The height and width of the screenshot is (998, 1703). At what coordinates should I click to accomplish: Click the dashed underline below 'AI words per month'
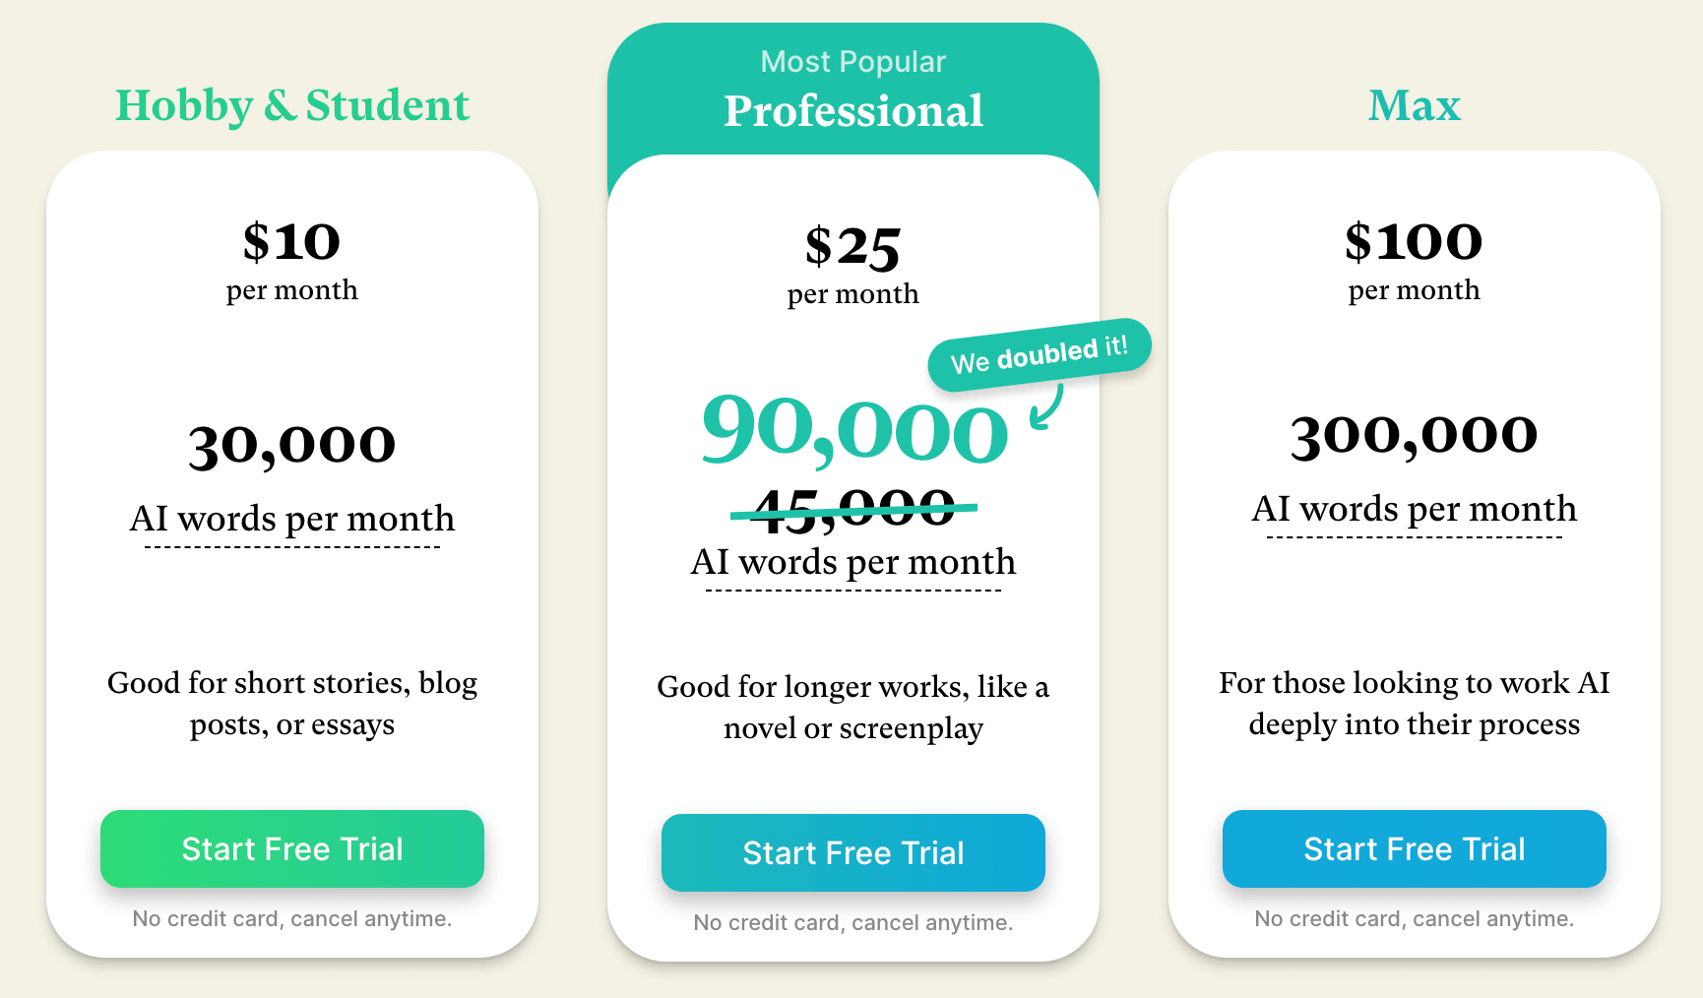tap(291, 548)
